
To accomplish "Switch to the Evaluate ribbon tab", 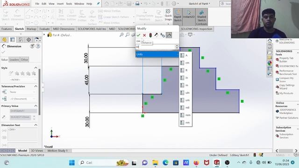I will (x=44, y=29).
